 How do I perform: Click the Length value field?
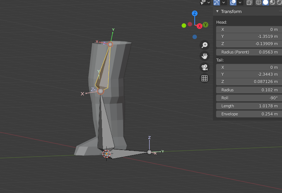pos(249,106)
